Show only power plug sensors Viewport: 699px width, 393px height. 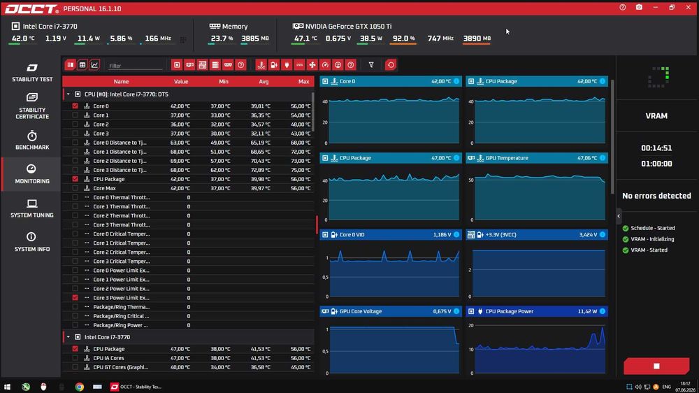tap(287, 65)
